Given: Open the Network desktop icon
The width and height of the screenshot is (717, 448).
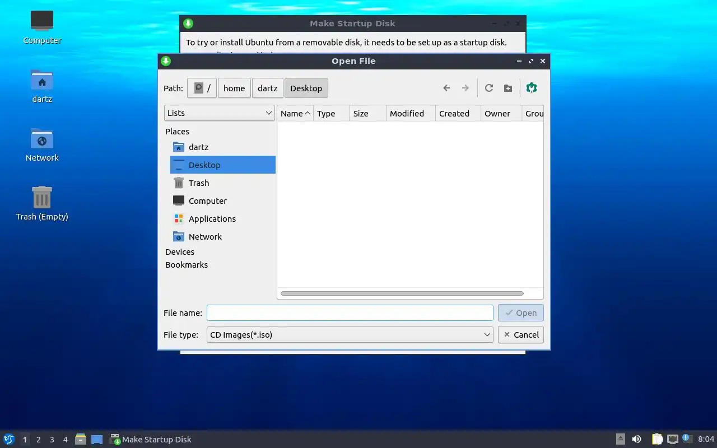Looking at the screenshot, I should pos(42,144).
